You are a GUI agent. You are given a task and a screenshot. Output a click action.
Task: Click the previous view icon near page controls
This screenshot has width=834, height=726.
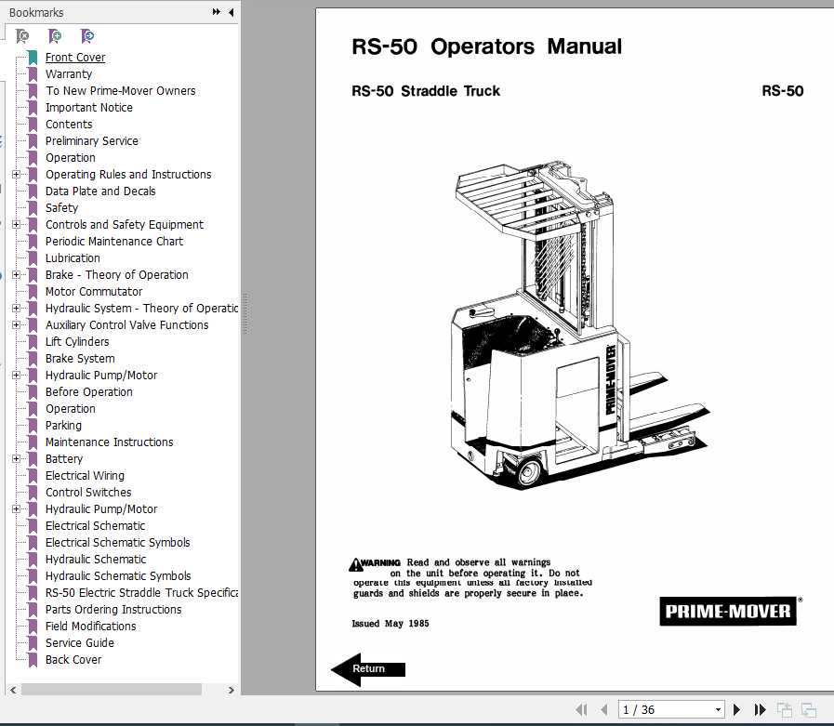click(x=784, y=709)
